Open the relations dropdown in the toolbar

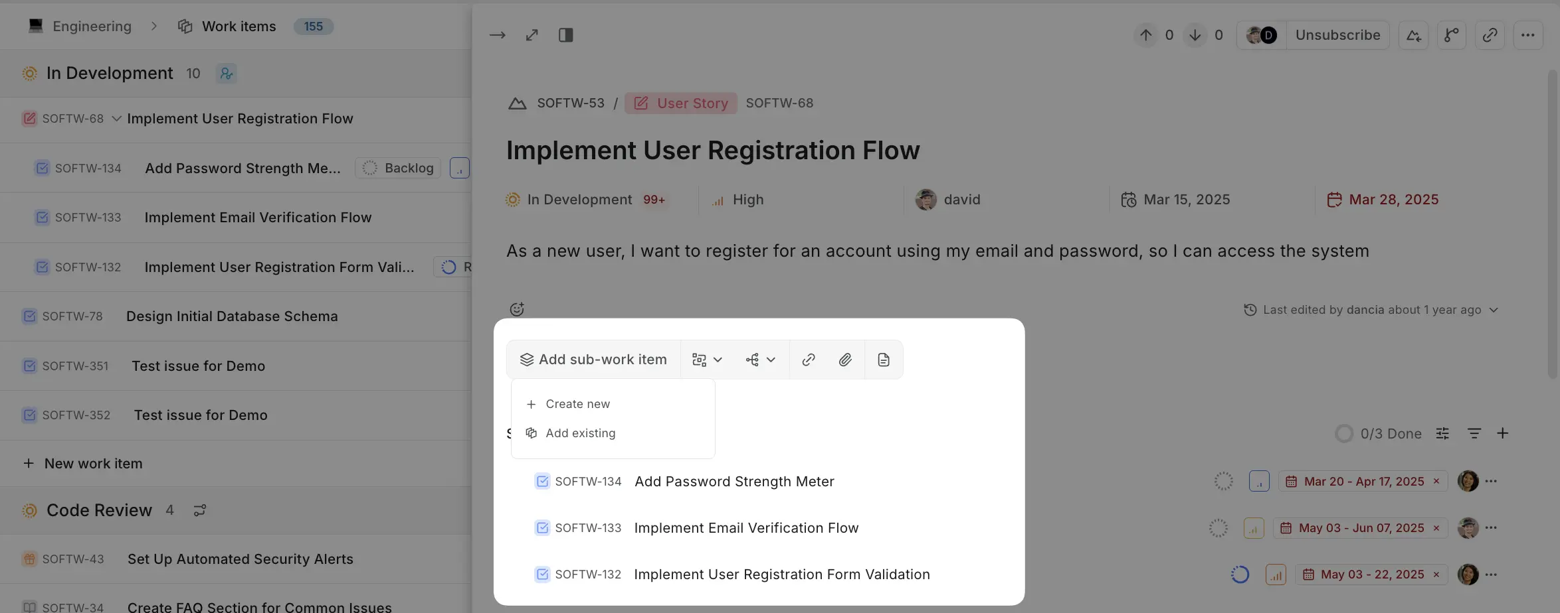[760, 360]
